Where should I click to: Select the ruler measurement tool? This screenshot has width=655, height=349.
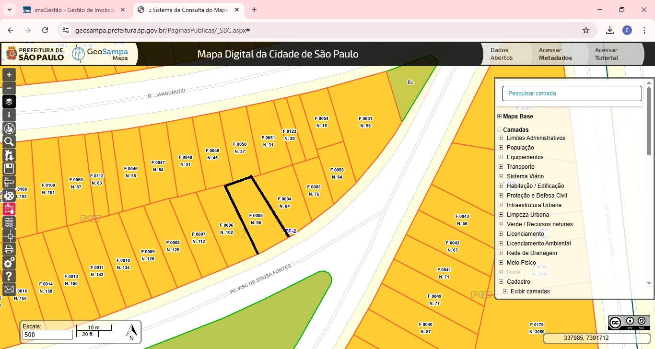click(9, 182)
